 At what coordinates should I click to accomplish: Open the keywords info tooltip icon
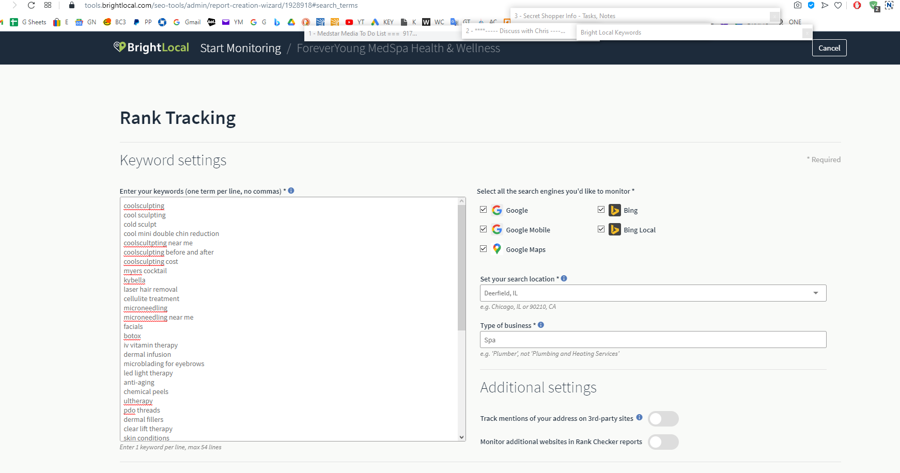click(291, 191)
